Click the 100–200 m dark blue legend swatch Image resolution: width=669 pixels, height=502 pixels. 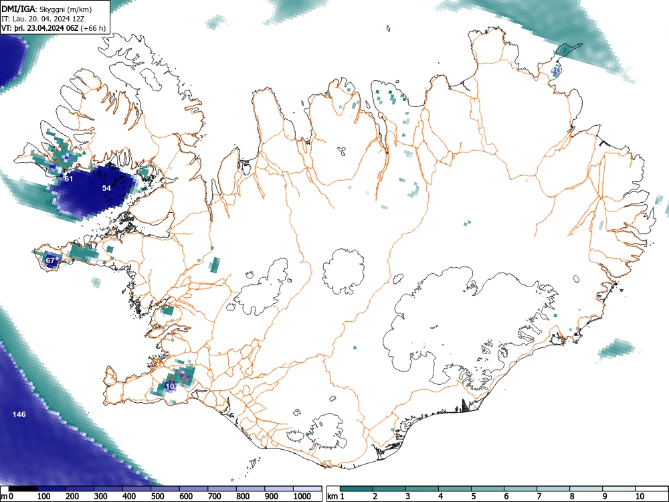(52, 489)
